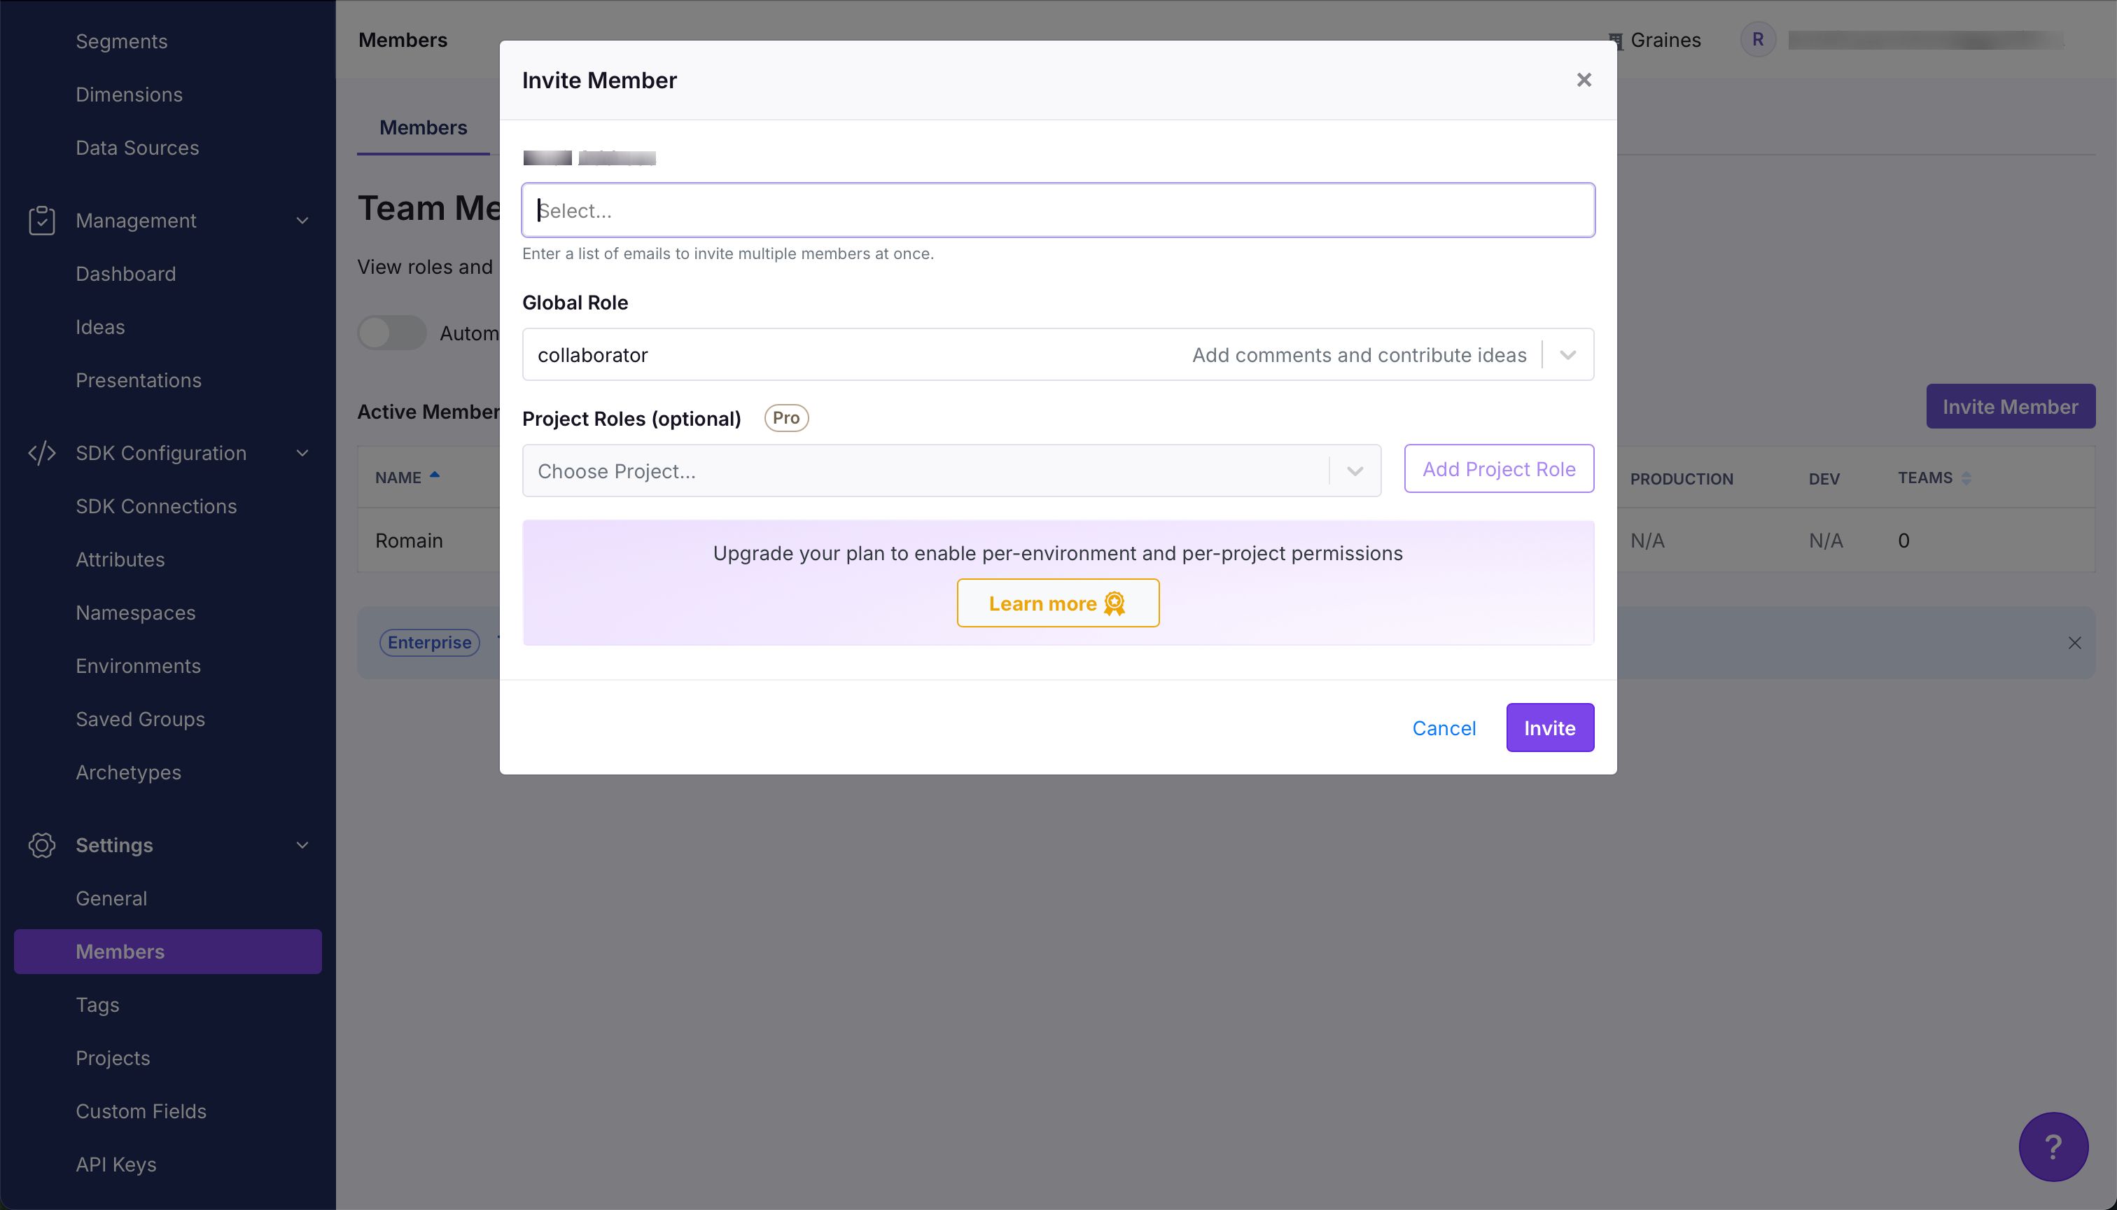
Task: Toggle the auto-approve members switch
Action: click(392, 333)
